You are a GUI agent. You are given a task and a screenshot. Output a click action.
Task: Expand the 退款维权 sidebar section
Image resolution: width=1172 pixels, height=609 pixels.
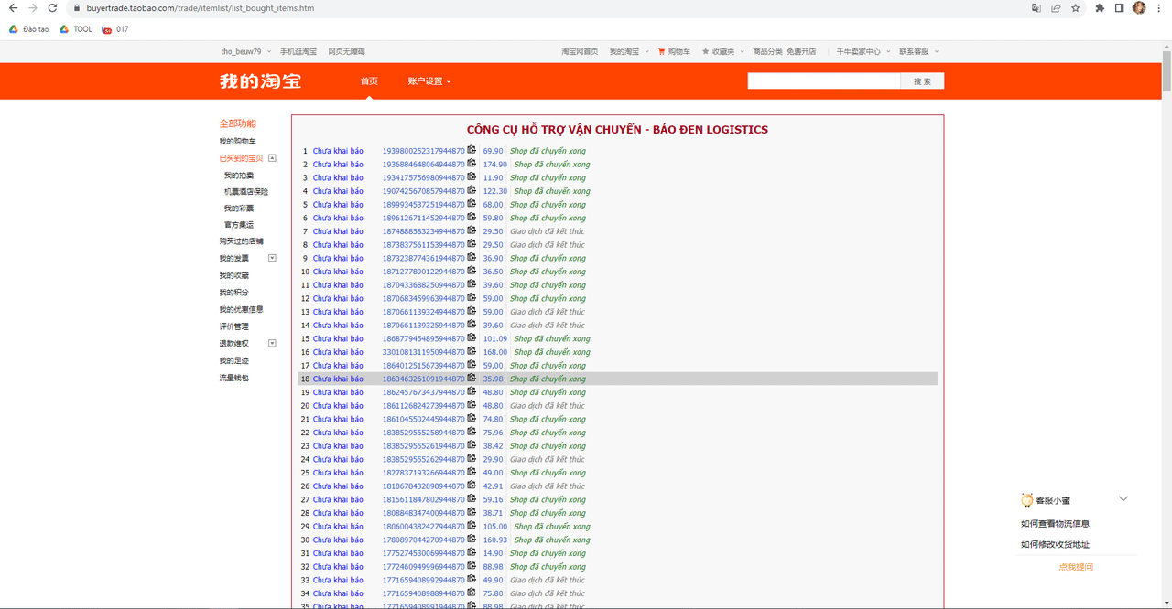click(272, 344)
